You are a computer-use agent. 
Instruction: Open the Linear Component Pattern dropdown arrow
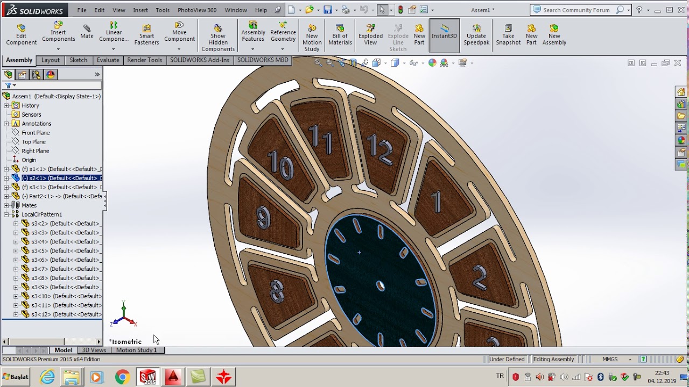114,49
